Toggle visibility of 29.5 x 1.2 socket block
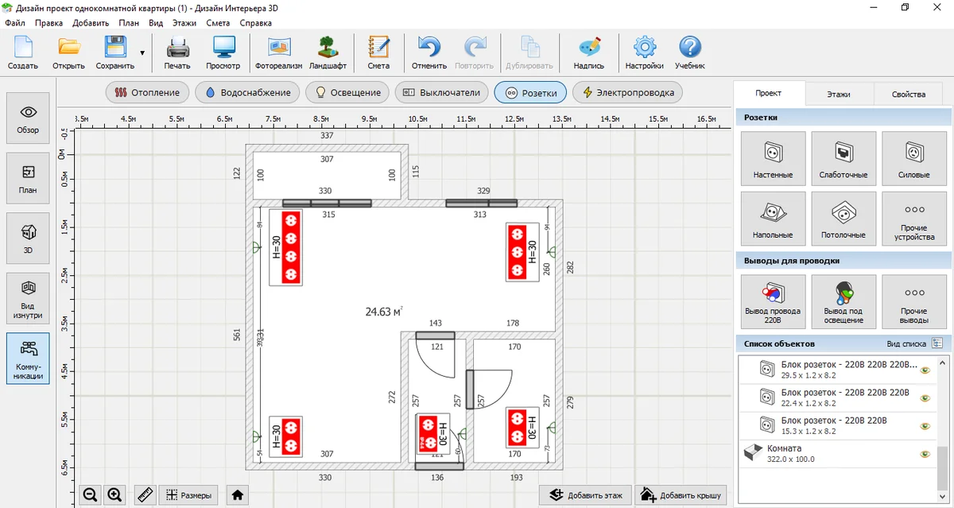The width and height of the screenshot is (954, 508). point(925,370)
